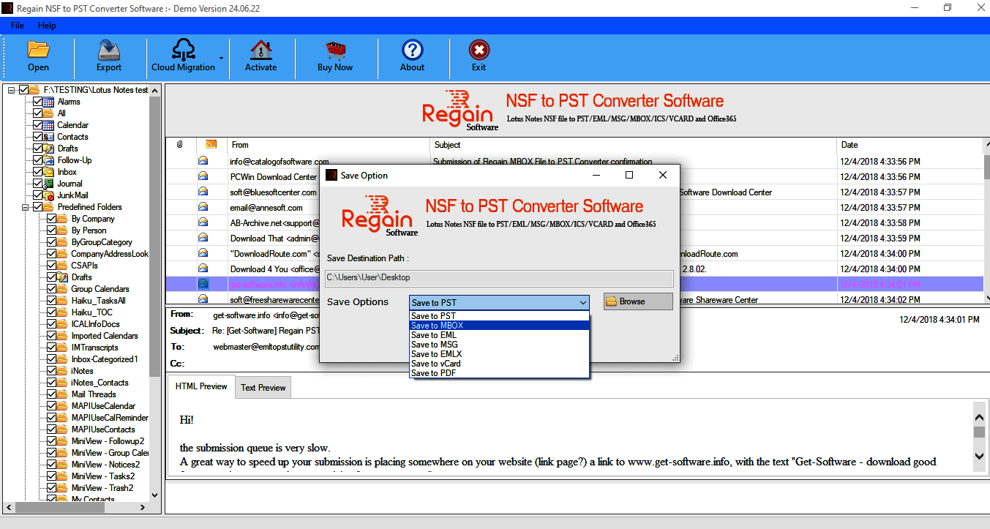Choose Save to EMLX from the list
This screenshot has height=529, width=990.
tap(499, 354)
